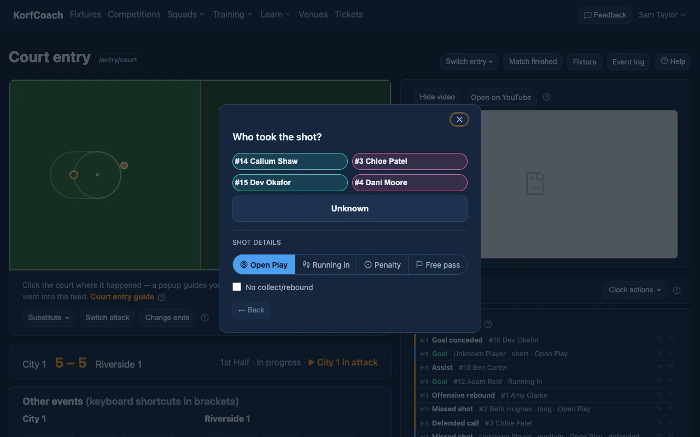
Task: Choose Unknown as the shooter
Action: [350, 209]
